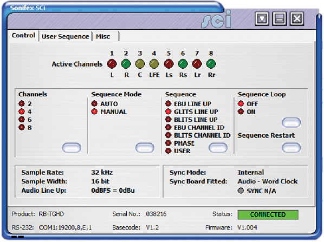Click channel 7 Lr active indicator
Viewport: 324px width, 242px height.
[x=197, y=64]
